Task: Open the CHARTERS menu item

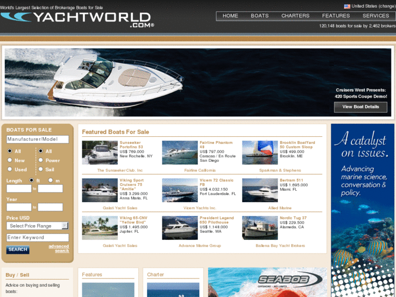Action: click(x=295, y=16)
